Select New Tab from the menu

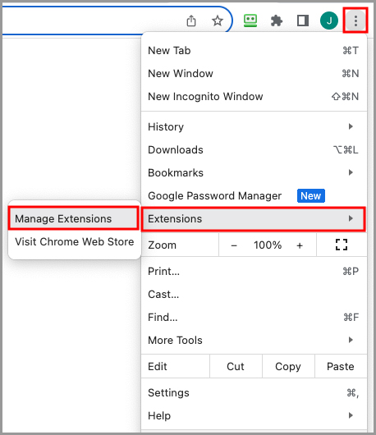254,51
